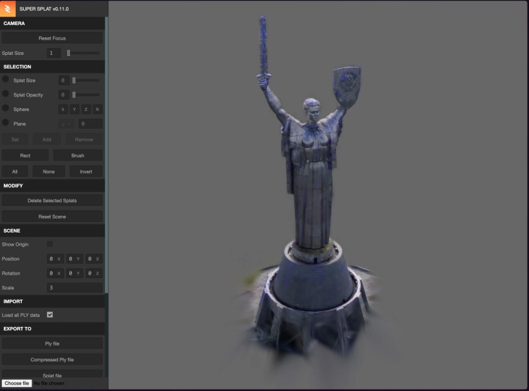Toggle the Show Origin checkbox
The width and height of the screenshot is (529, 391).
pos(50,244)
